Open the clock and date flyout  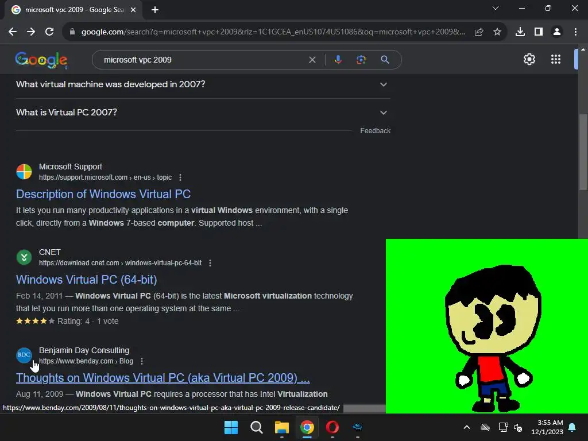tap(547, 427)
